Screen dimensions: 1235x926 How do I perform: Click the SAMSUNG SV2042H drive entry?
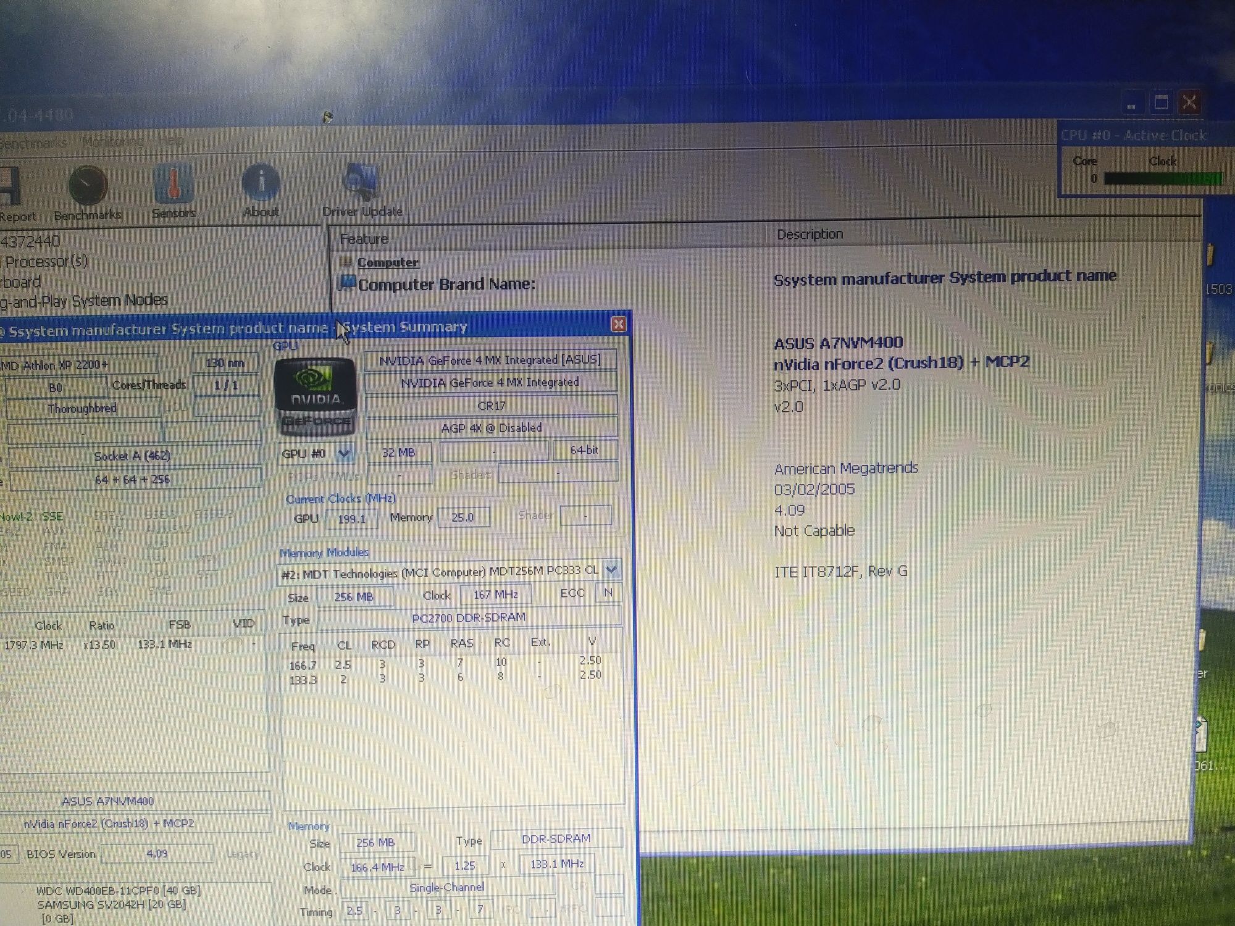(111, 904)
